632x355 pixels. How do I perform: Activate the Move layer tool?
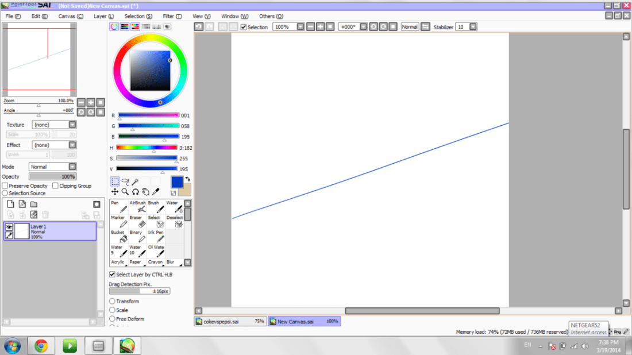(115, 192)
